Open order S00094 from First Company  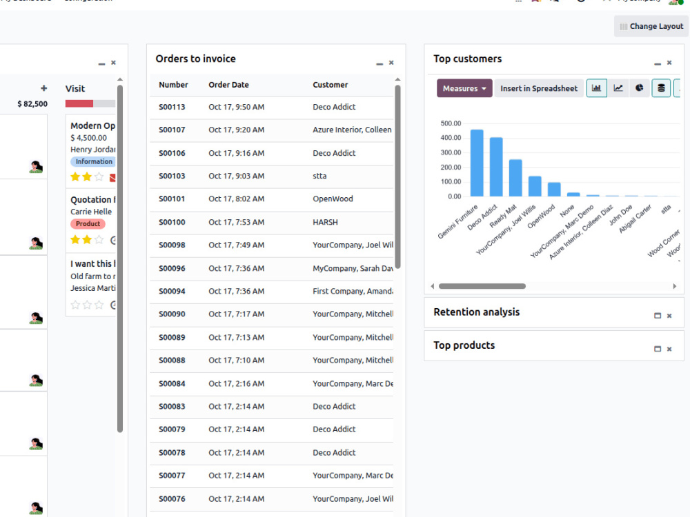(271, 292)
